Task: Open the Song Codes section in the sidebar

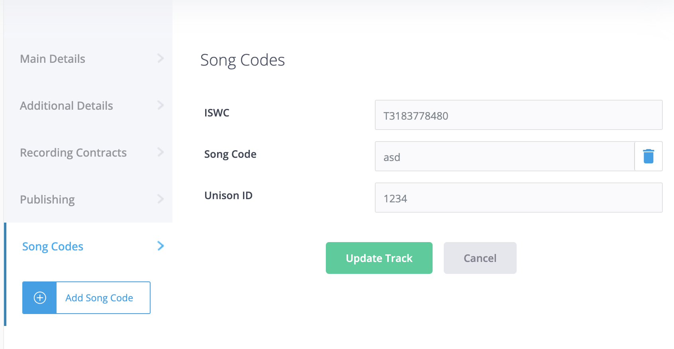Action: (x=52, y=246)
